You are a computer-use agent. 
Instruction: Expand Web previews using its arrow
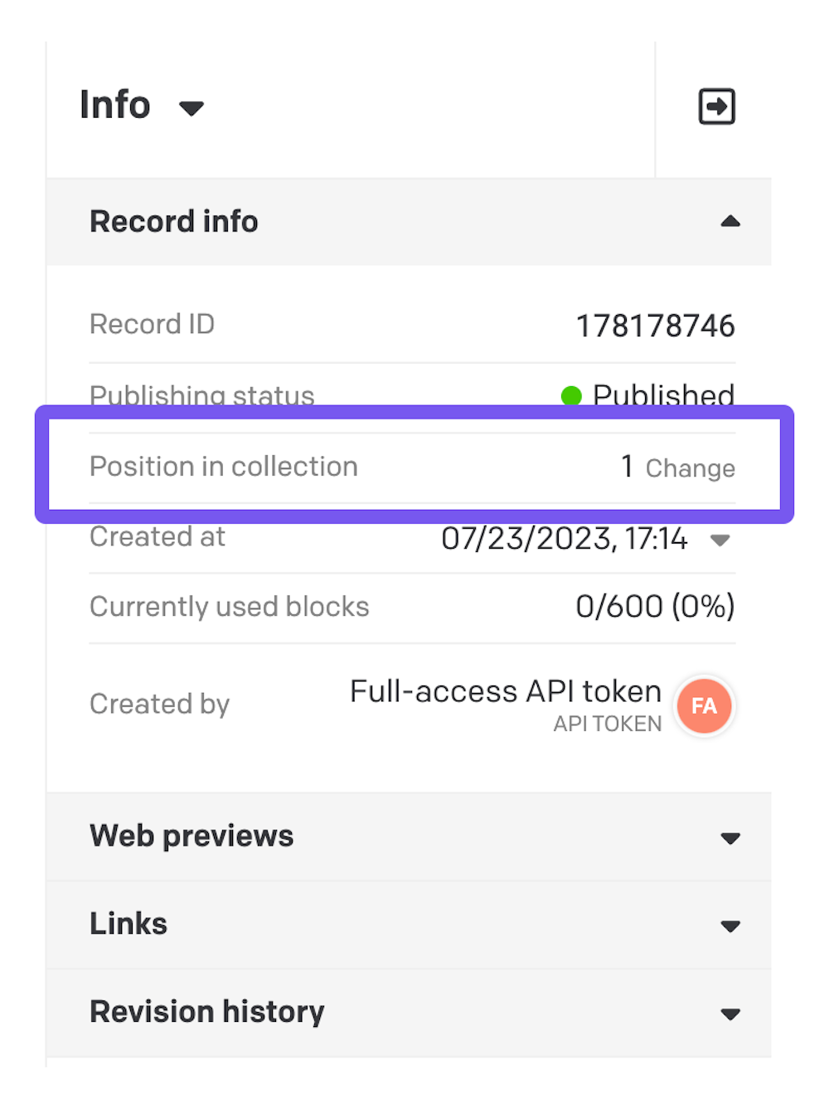pyautogui.click(x=730, y=838)
